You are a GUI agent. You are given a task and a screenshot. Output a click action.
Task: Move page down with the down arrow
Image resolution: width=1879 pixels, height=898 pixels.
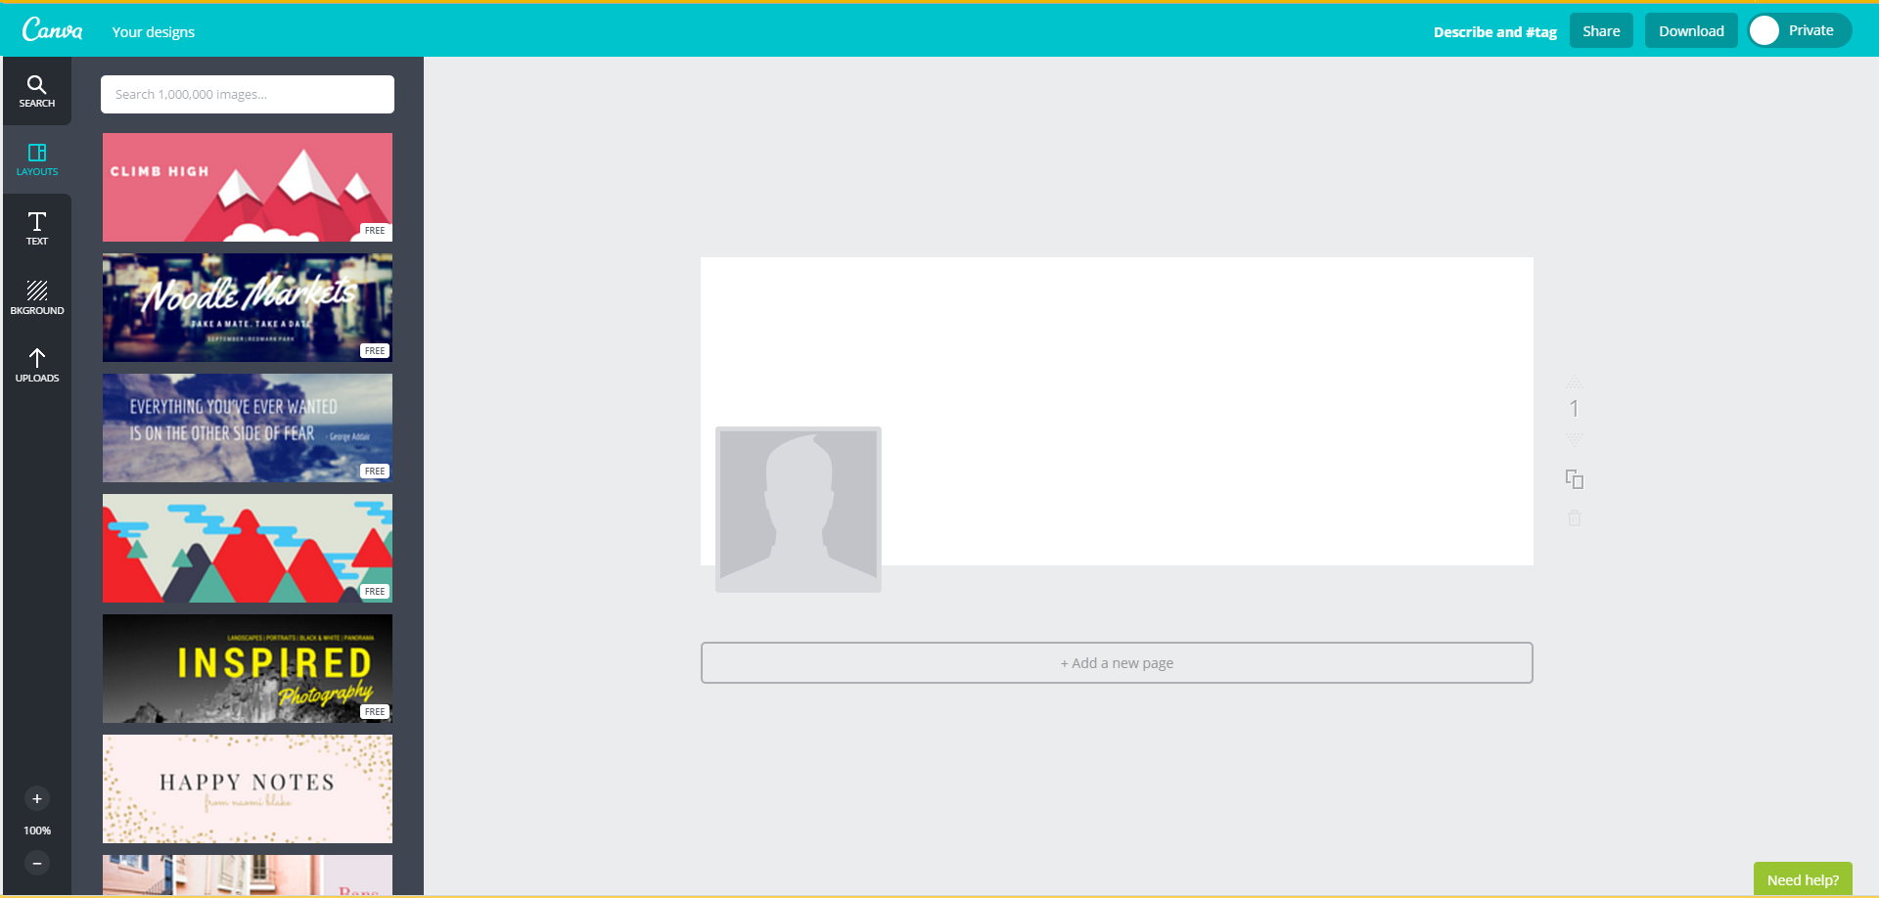1575,440
